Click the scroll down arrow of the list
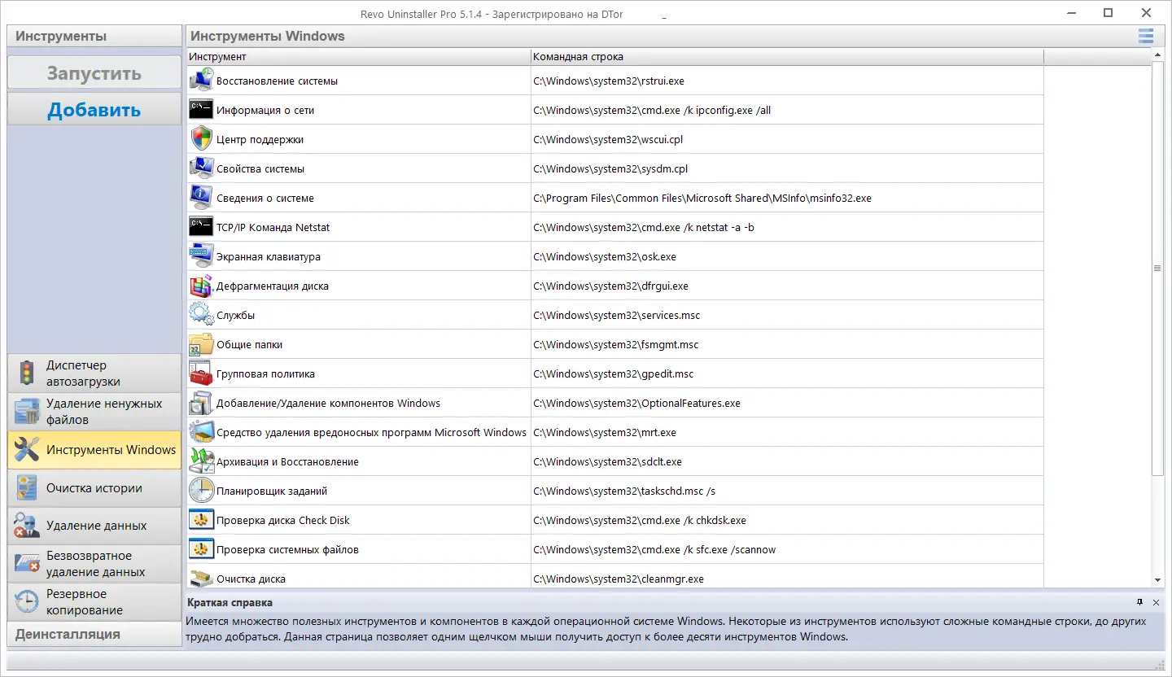The height and width of the screenshot is (677, 1172). click(x=1157, y=579)
